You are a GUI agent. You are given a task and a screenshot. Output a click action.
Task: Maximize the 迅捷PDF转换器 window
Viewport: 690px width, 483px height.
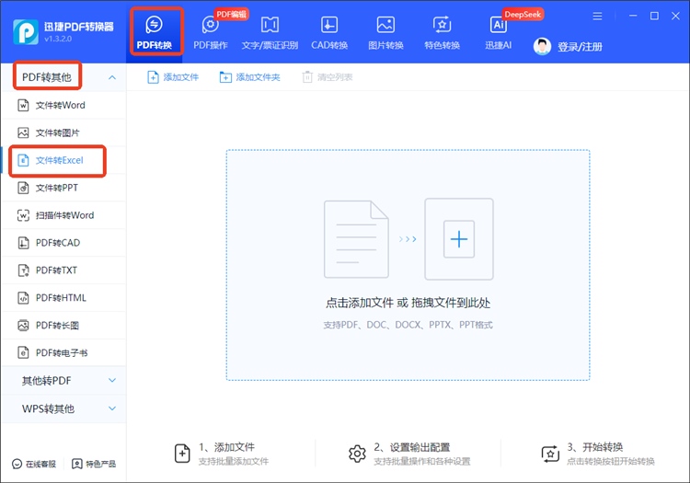pyautogui.click(x=654, y=16)
